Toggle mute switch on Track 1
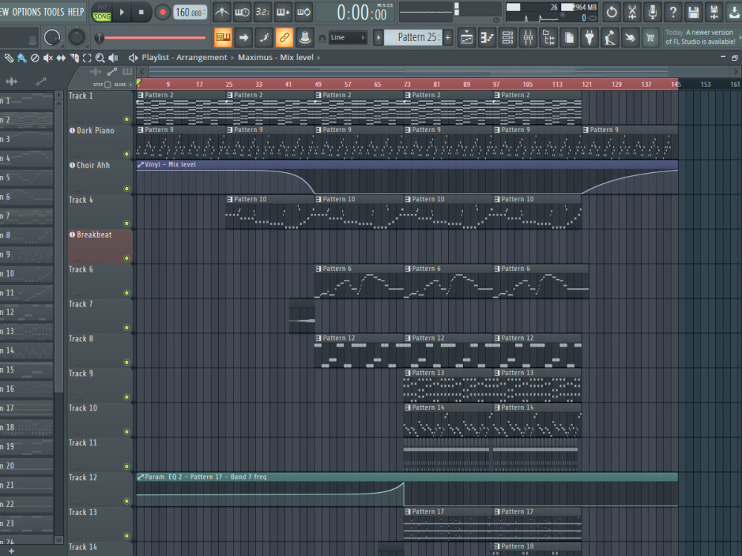Screen dimensions: 742x556 tap(126, 120)
